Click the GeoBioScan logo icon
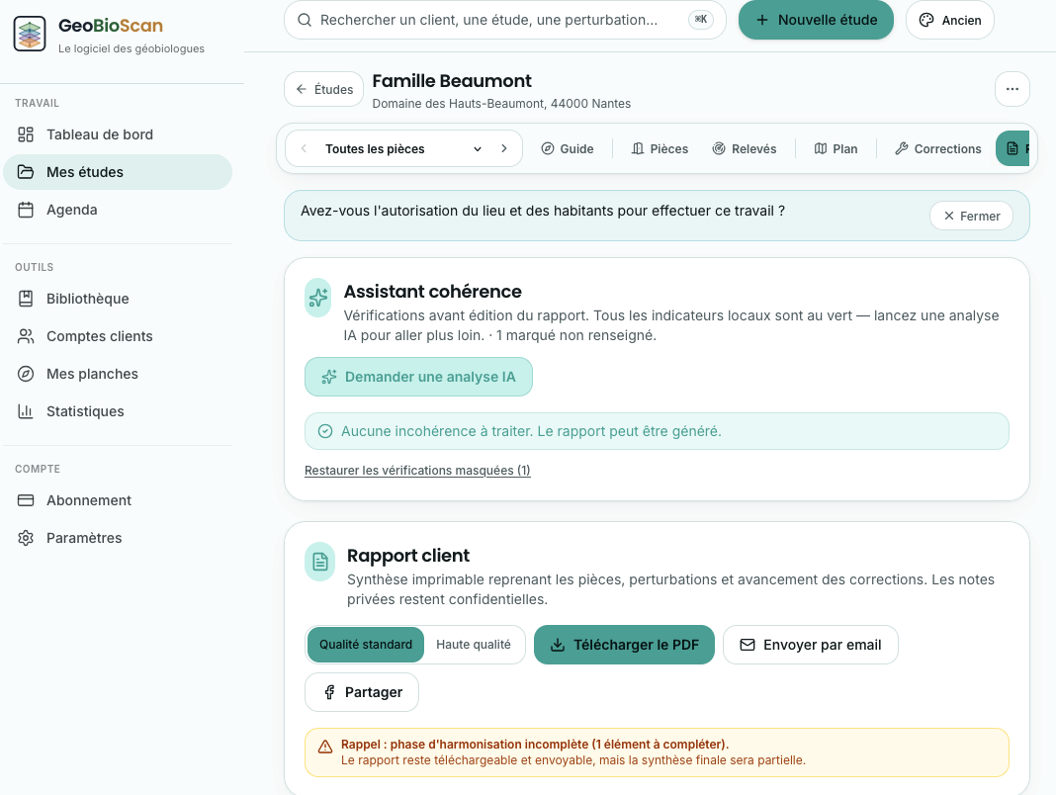This screenshot has width=1056, height=795. click(x=30, y=34)
